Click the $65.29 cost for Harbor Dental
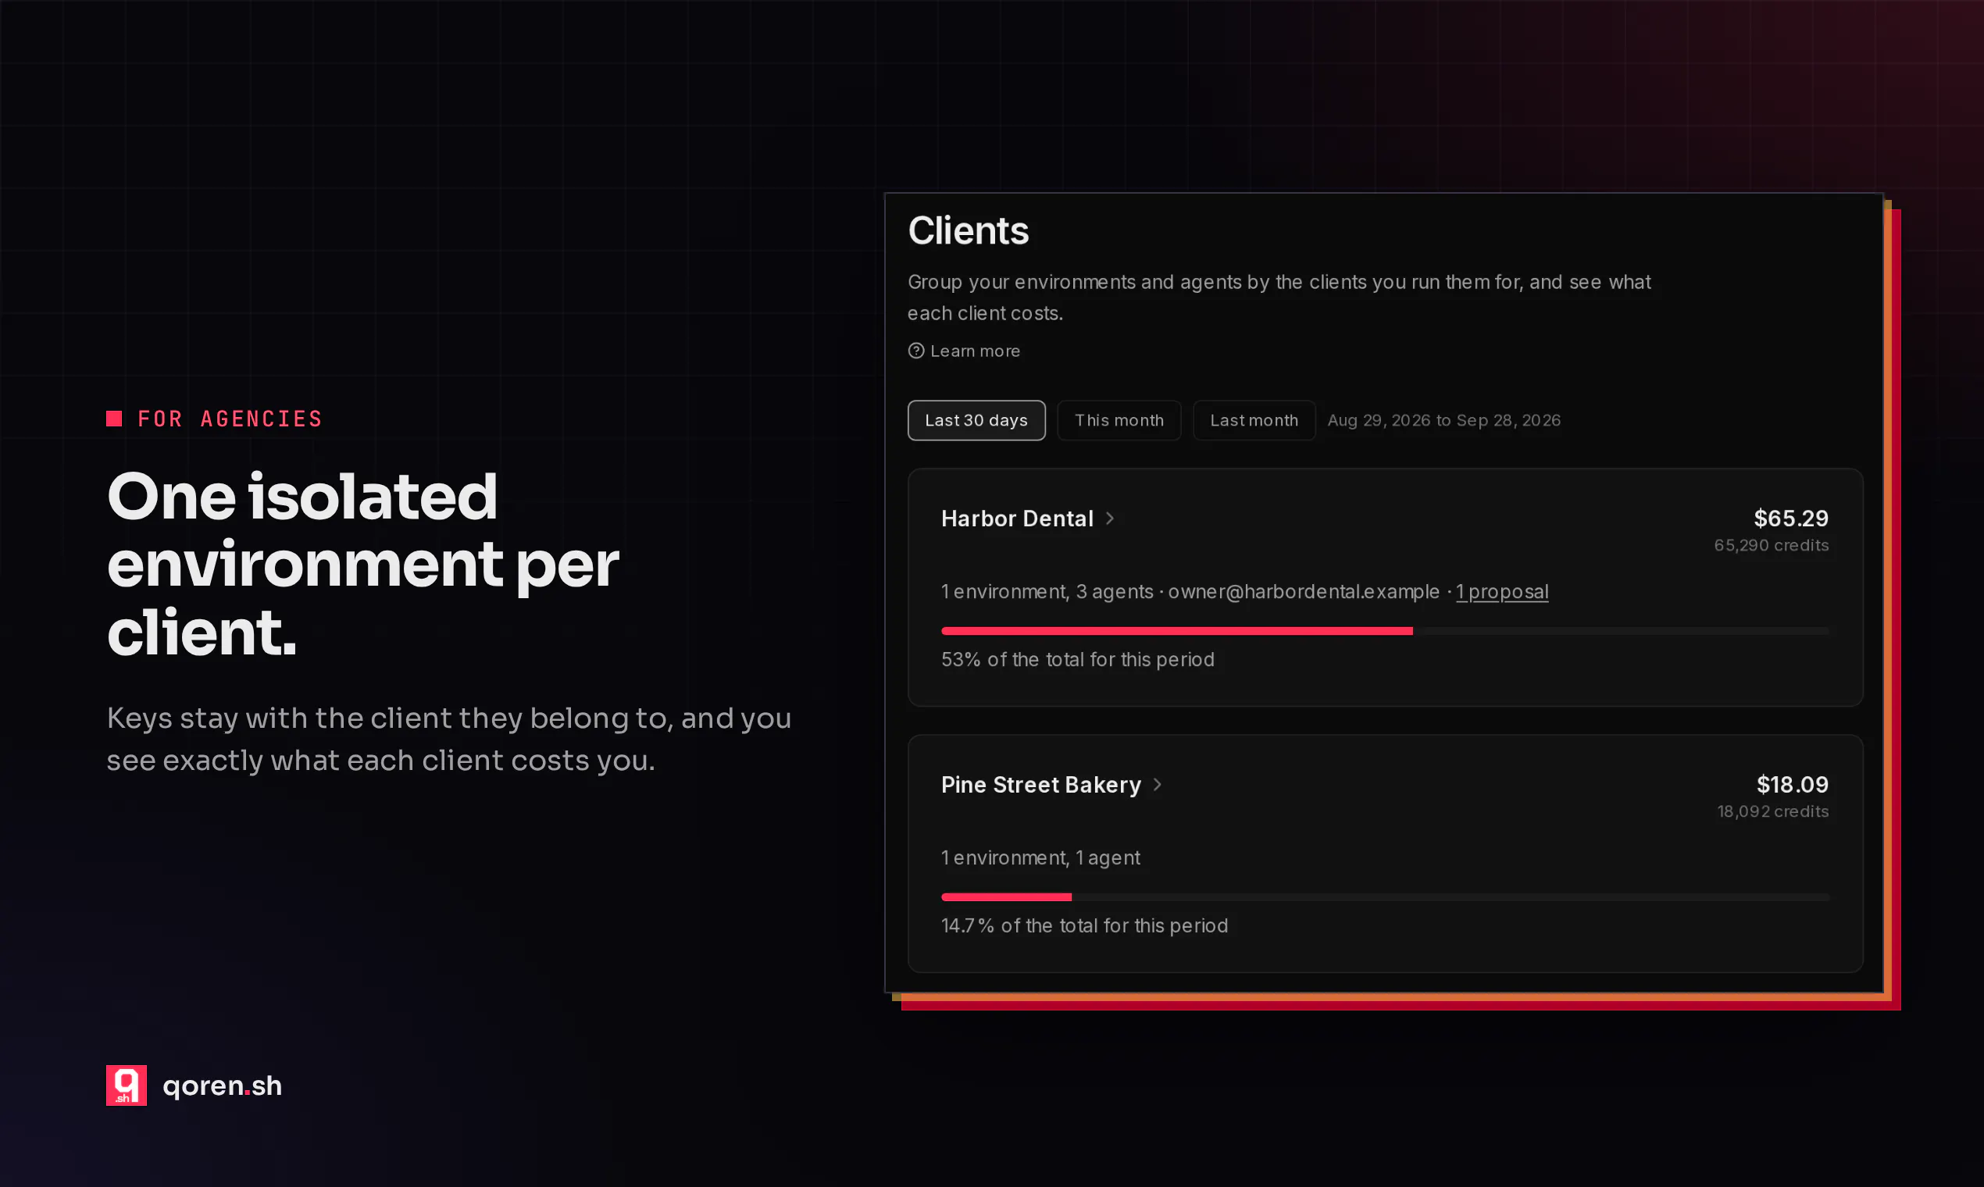Viewport: 1984px width, 1187px height. pos(1790,519)
